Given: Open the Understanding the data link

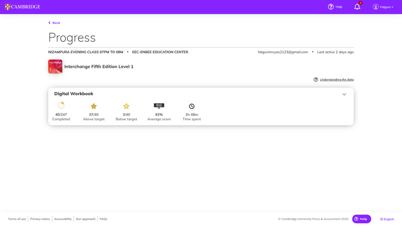Looking at the screenshot, I should 337,80.
